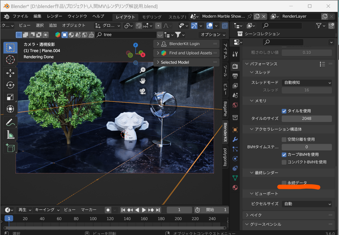Open スレッドモード dropdown set to 自動検知
Viewport: 339px width, 235px height.
(307, 83)
